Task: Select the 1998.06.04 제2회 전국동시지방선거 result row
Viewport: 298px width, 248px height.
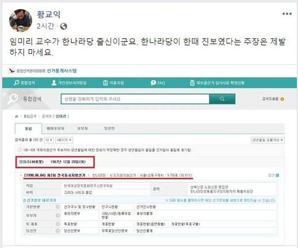Action: [x=108, y=175]
